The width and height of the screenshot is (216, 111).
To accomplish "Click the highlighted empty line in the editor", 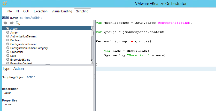I will (x=156, y=69).
